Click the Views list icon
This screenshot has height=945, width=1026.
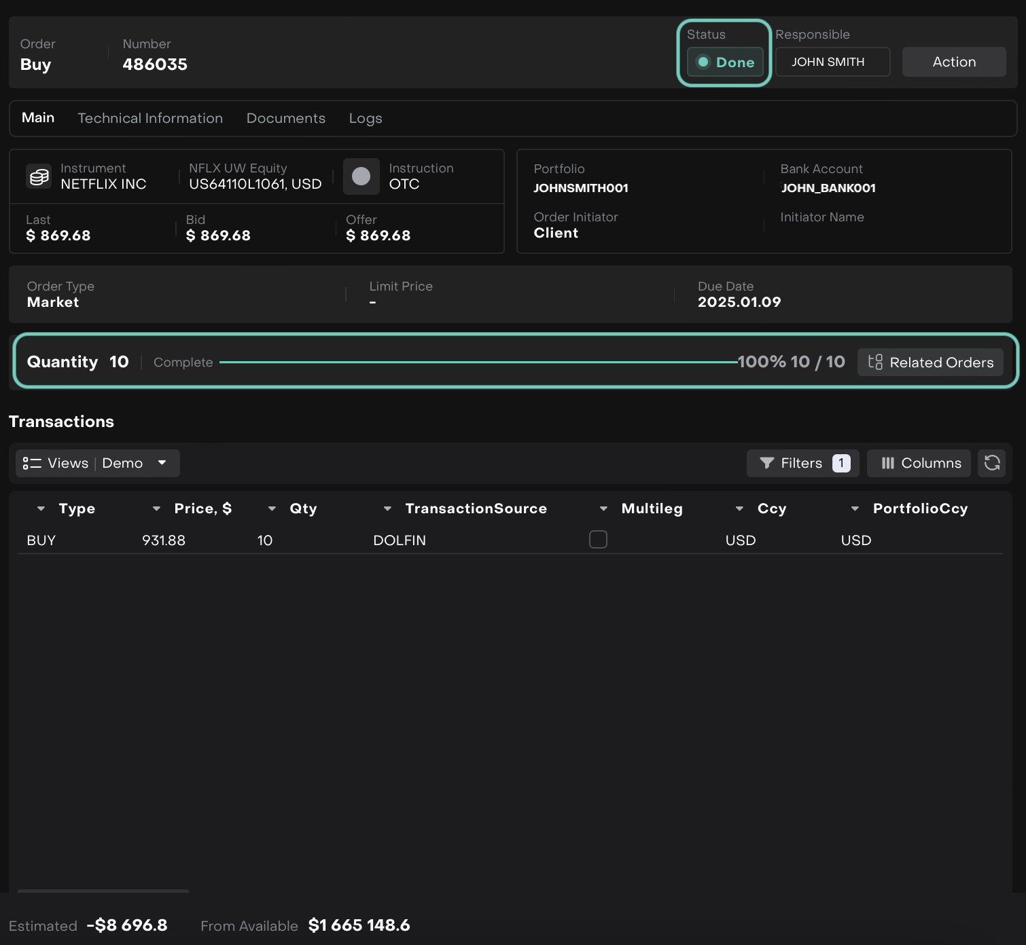(32, 463)
